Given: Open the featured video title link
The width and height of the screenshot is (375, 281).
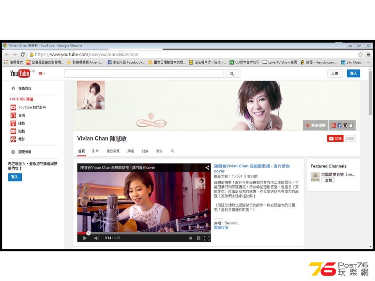Looking at the screenshot, I should [x=252, y=169].
